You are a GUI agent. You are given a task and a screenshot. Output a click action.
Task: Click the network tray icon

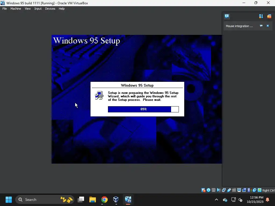[x=233, y=200]
